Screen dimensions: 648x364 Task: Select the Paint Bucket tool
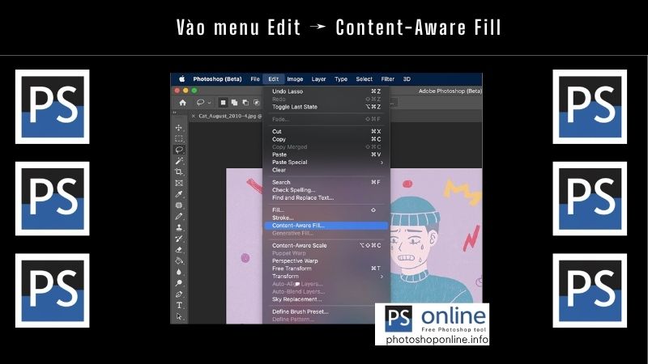pyautogui.click(x=179, y=260)
